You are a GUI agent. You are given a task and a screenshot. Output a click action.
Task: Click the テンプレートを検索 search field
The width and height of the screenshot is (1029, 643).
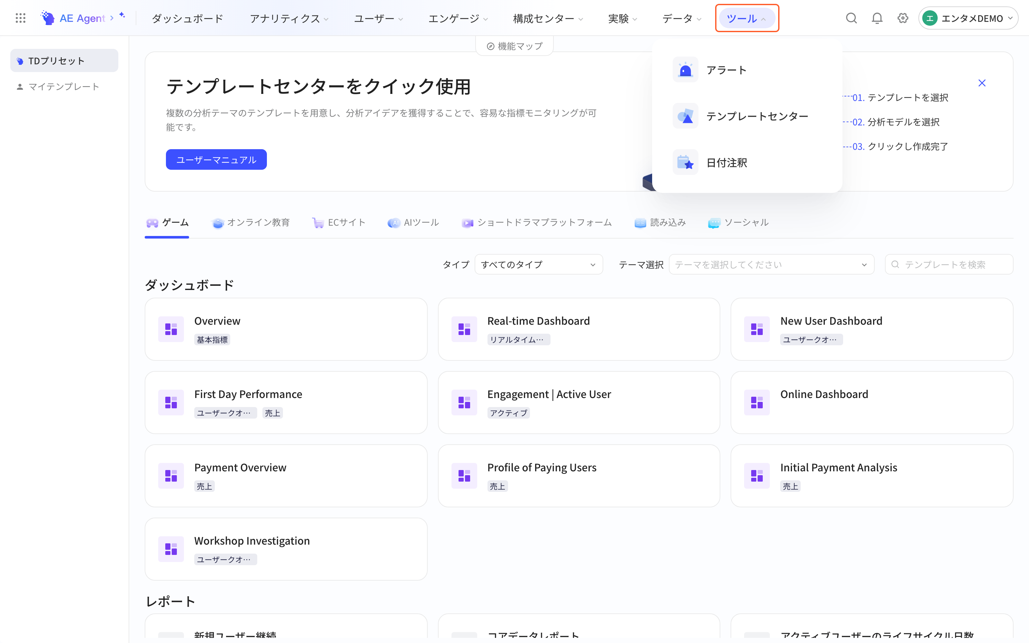click(x=949, y=265)
